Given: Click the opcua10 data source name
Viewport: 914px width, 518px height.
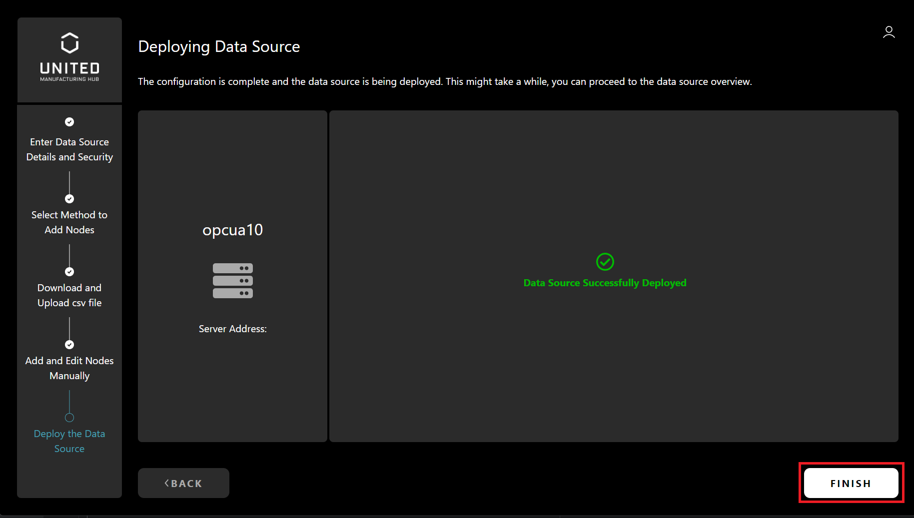Looking at the screenshot, I should pyautogui.click(x=232, y=230).
